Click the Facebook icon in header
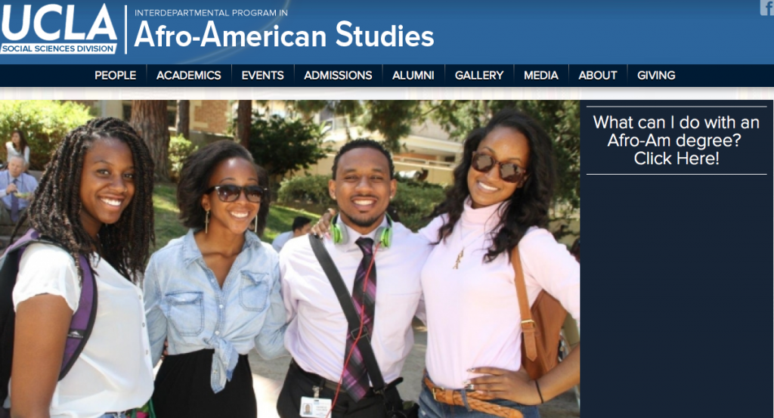Image resolution: width=774 pixels, height=418 pixels. click(767, 8)
